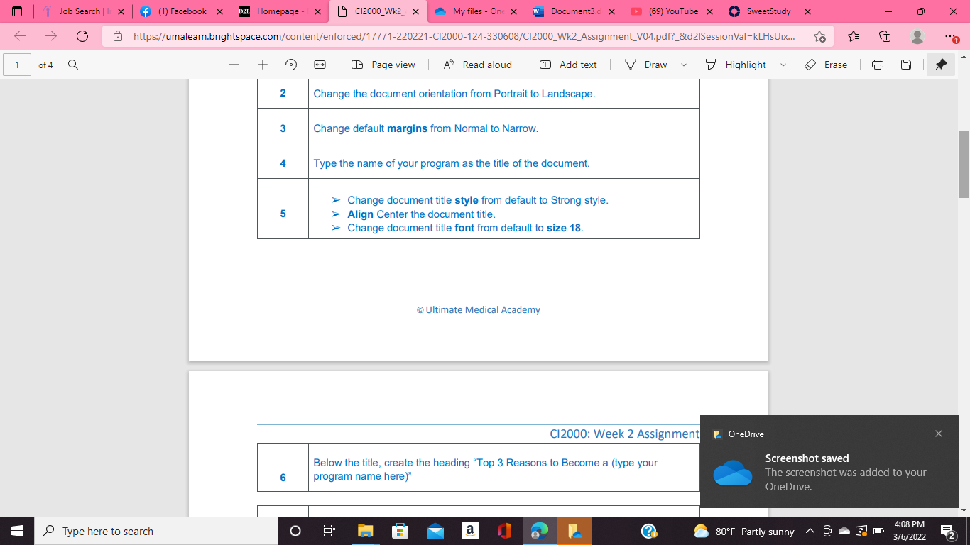Print the PDF document

pyautogui.click(x=878, y=65)
